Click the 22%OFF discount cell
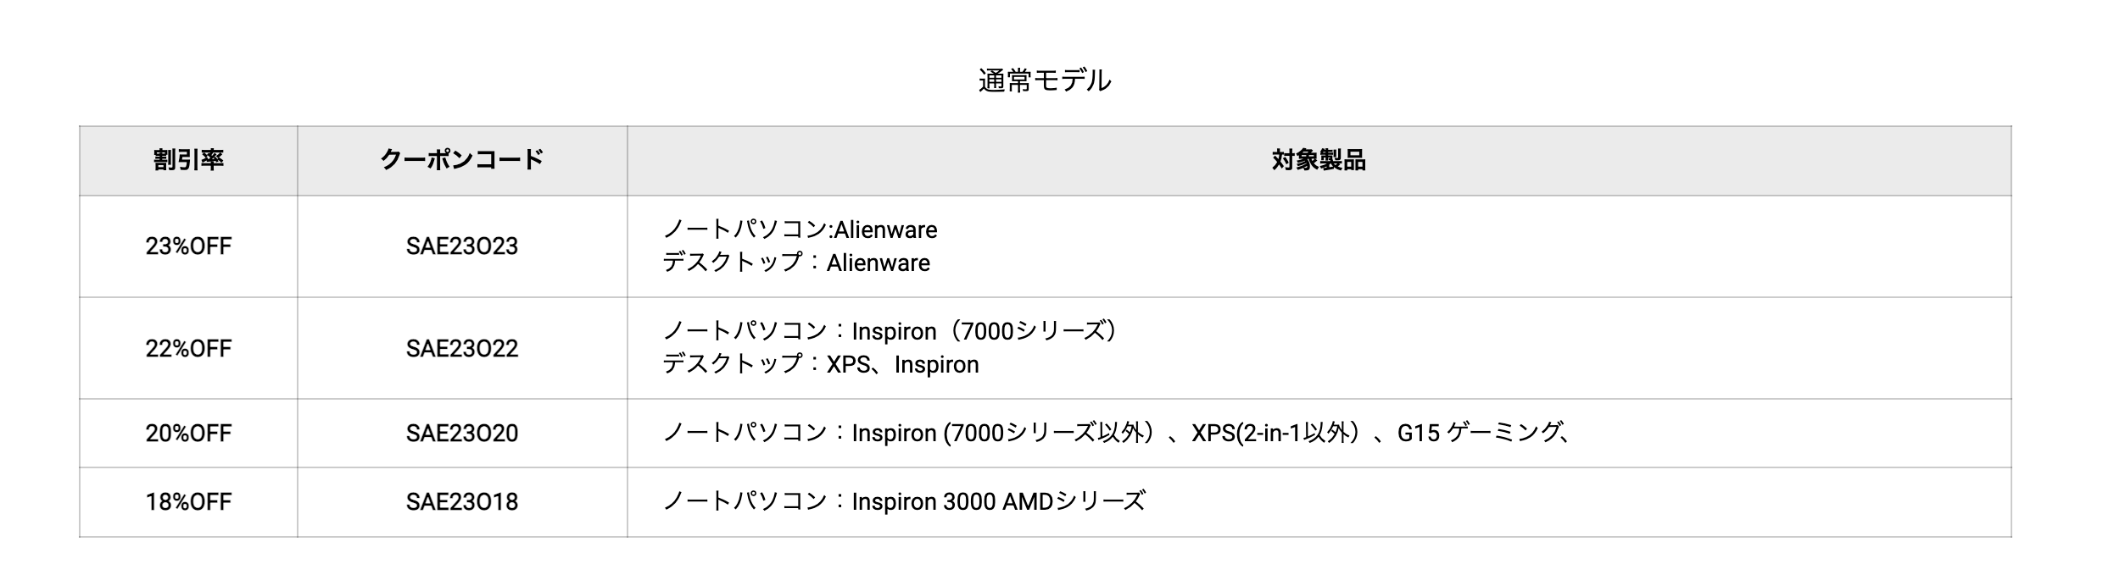The image size is (2103, 586). pos(188,348)
